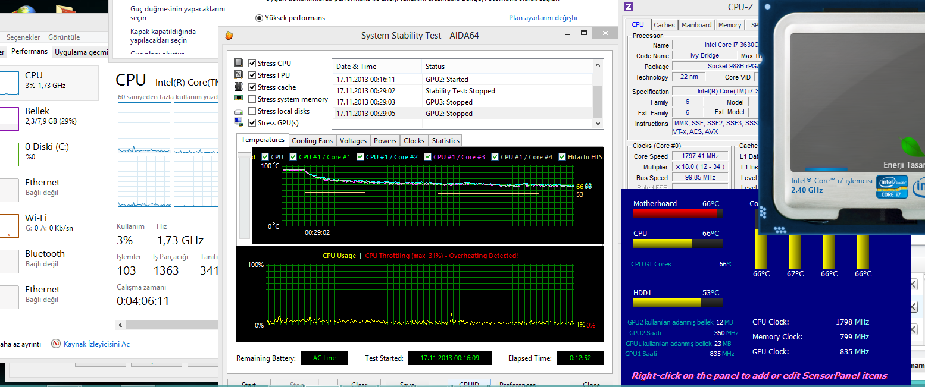Click the Preferences button in AIDA64

(517, 383)
